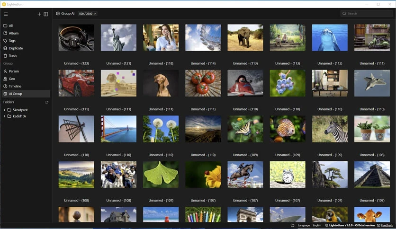Open the Feedback link
This screenshot has width=396, height=229.
[387, 226]
